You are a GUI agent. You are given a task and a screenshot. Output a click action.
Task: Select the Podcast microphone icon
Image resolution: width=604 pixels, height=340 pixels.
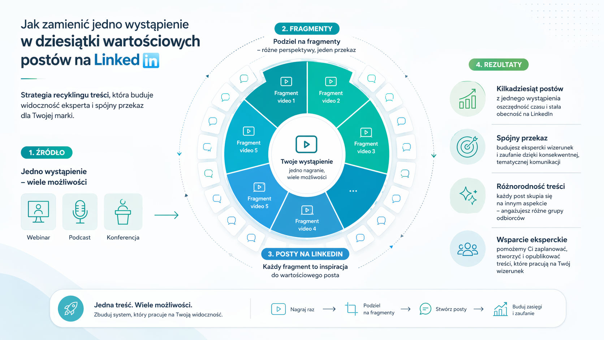80,212
